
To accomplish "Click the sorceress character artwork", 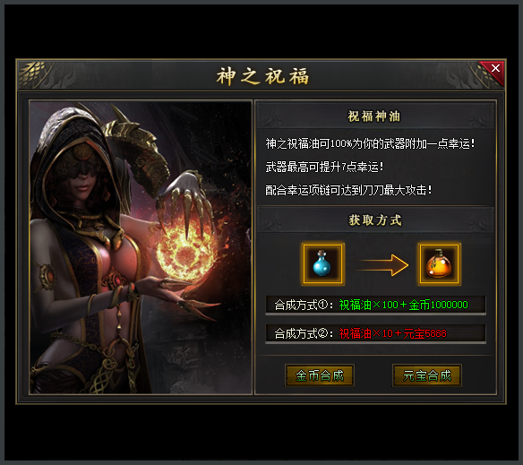I will click(x=141, y=247).
